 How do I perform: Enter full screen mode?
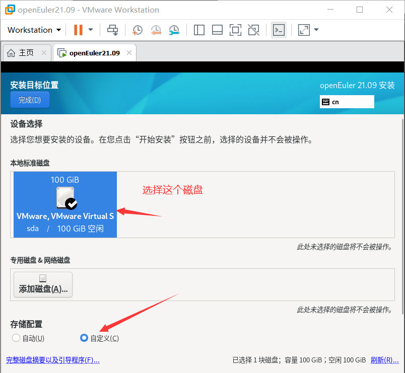[x=236, y=30]
